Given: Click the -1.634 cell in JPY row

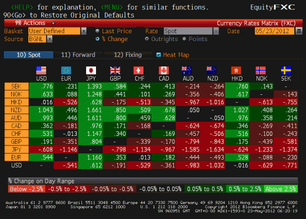Looking at the screenshot, I should tap(212, 150).
